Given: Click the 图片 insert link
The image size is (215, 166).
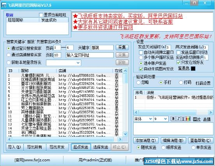Looking at the screenshot, I should [197, 119].
